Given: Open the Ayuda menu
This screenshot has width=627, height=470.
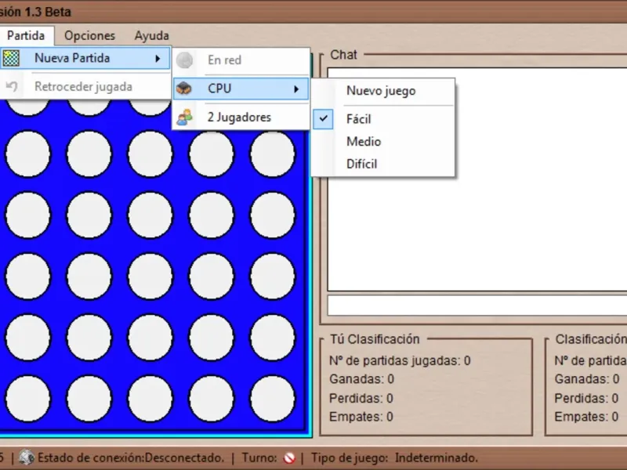Looking at the screenshot, I should coord(151,35).
